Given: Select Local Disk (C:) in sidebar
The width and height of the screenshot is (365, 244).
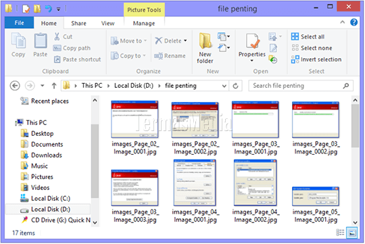Looking at the screenshot, I should pyautogui.click(x=45, y=198).
